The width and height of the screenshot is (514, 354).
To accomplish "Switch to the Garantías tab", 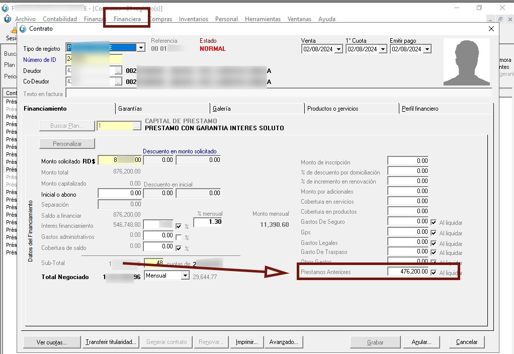I will (130, 109).
